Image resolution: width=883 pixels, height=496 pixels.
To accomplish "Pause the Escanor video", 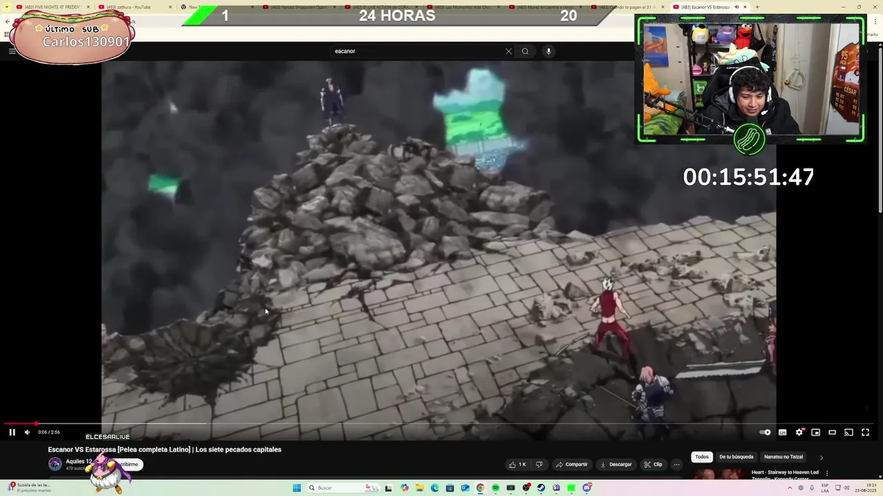I will pyautogui.click(x=12, y=432).
